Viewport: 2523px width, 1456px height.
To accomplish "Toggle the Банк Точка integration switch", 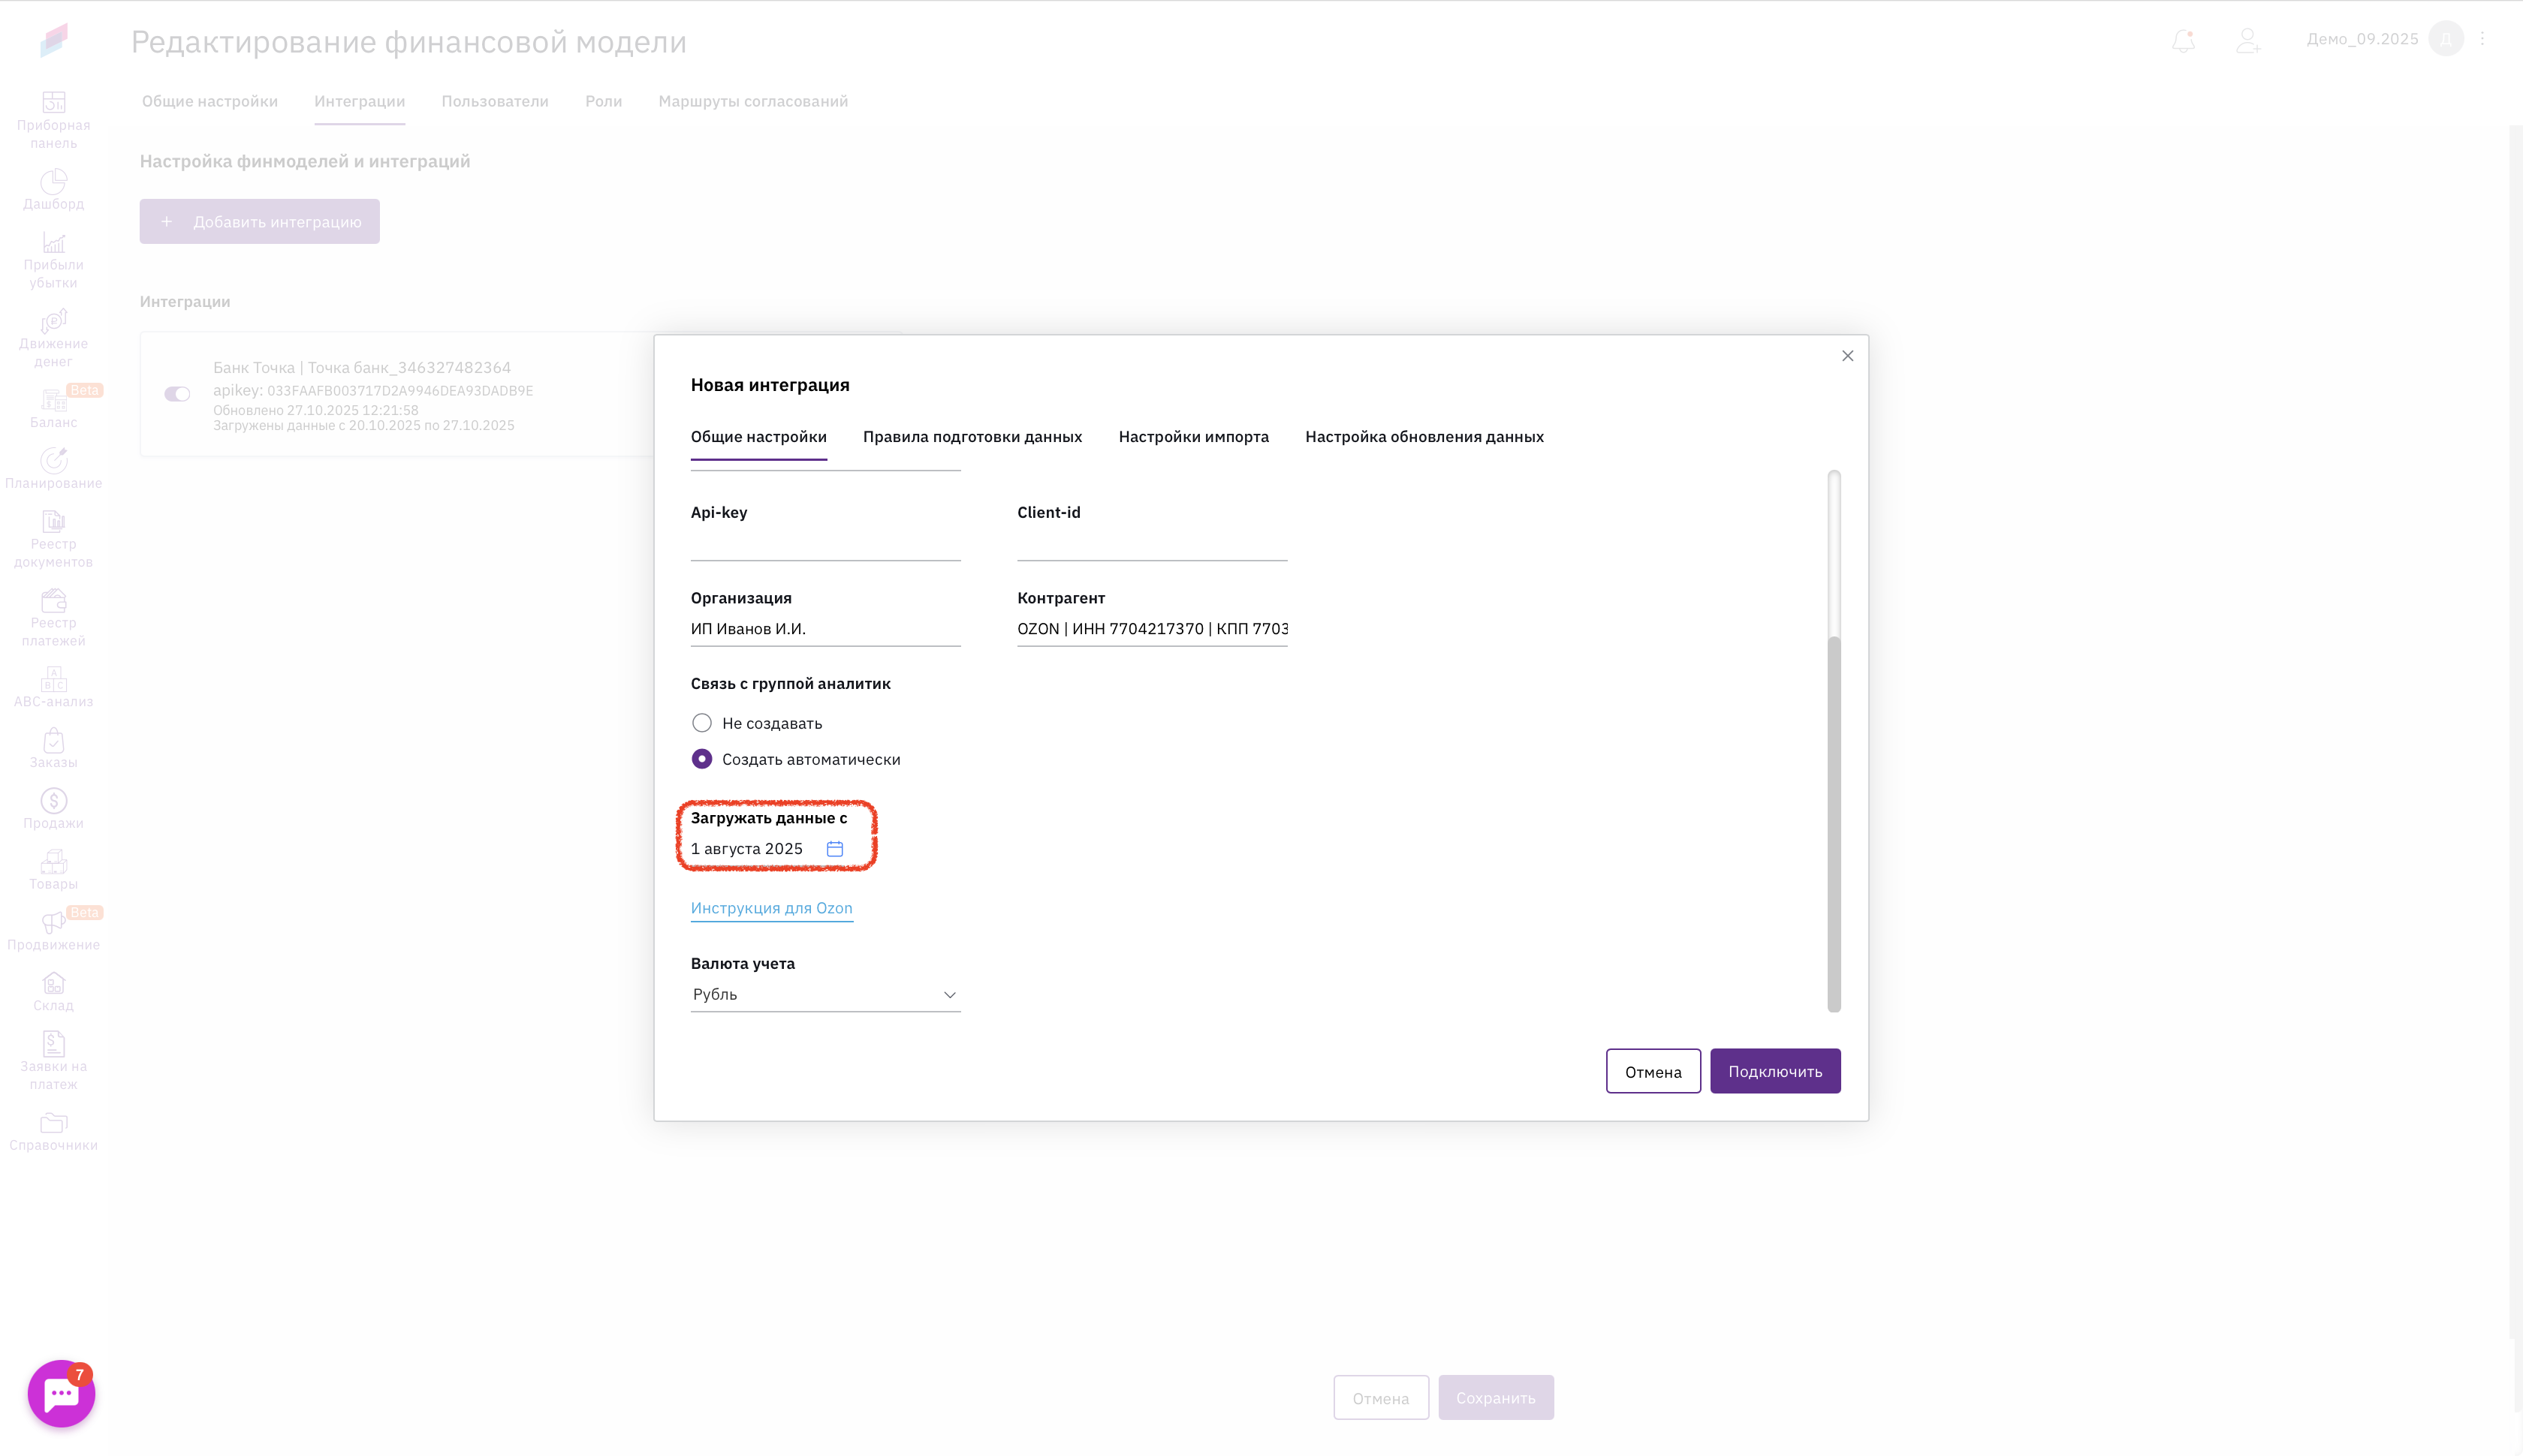I will coord(177,394).
